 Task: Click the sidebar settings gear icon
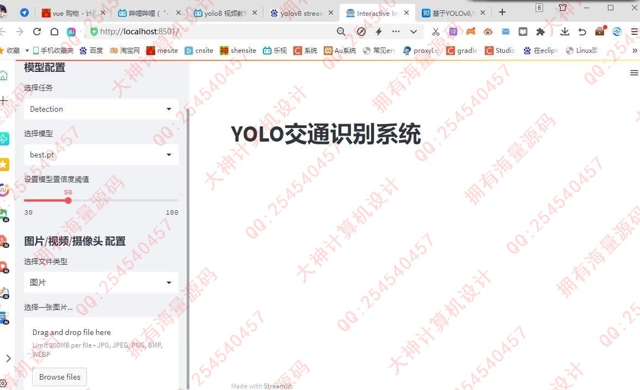coord(3,384)
